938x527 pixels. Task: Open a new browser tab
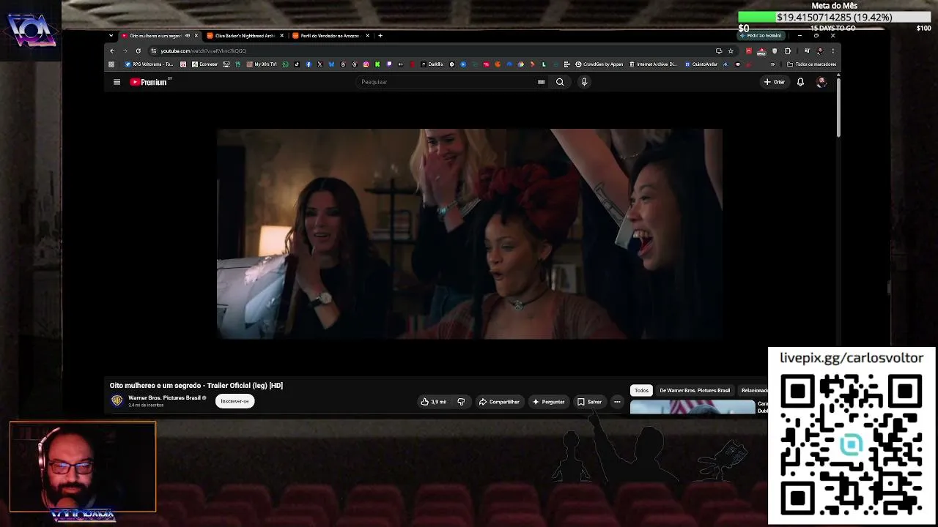tap(380, 35)
